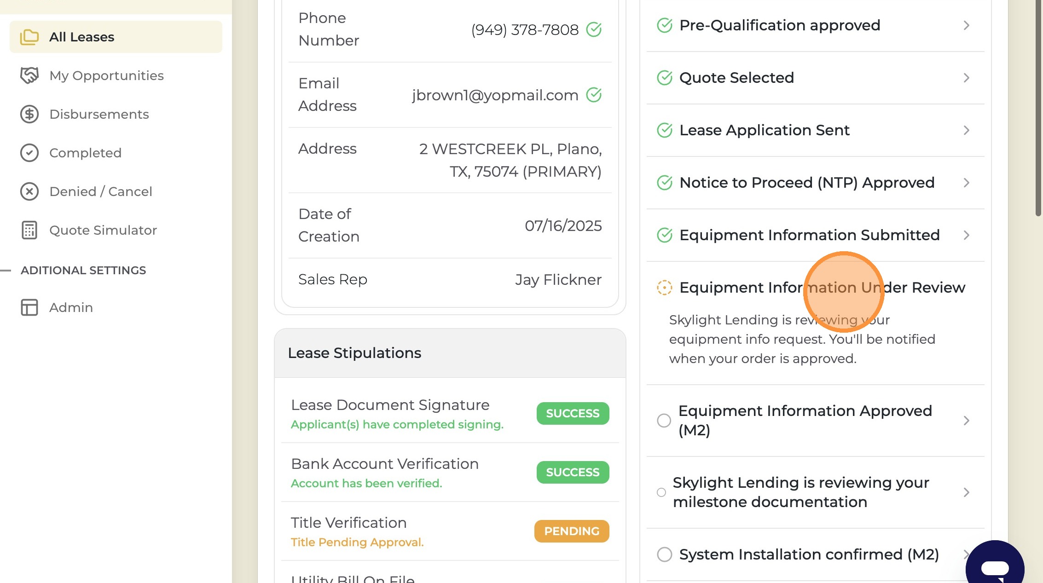Collapse the ADITIONAL SETTINGS section
1043x583 pixels.
(x=6, y=271)
